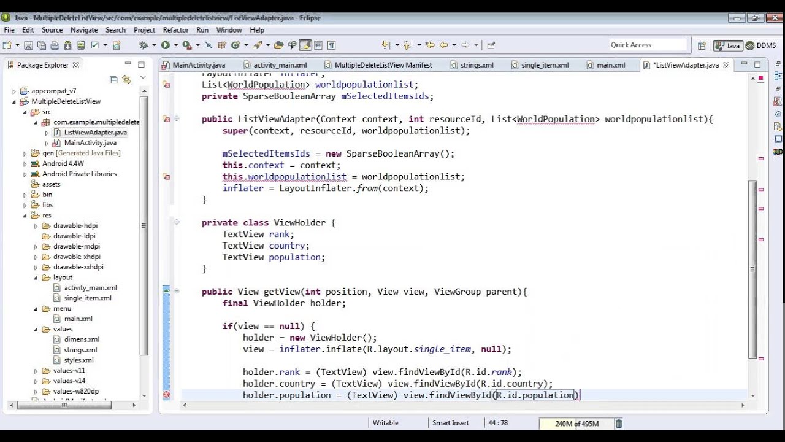Image resolution: width=785 pixels, height=442 pixels.
Task: Open the Android Virtual Device Manager icon
Action: 82,45
